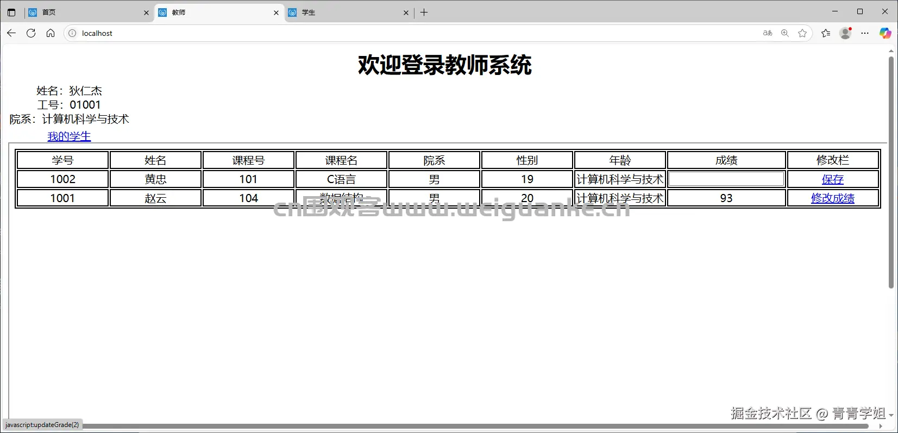Image resolution: width=898 pixels, height=433 pixels.
Task: Open the tab actions menu icon
Action: pyautogui.click(x=11, y=12)
